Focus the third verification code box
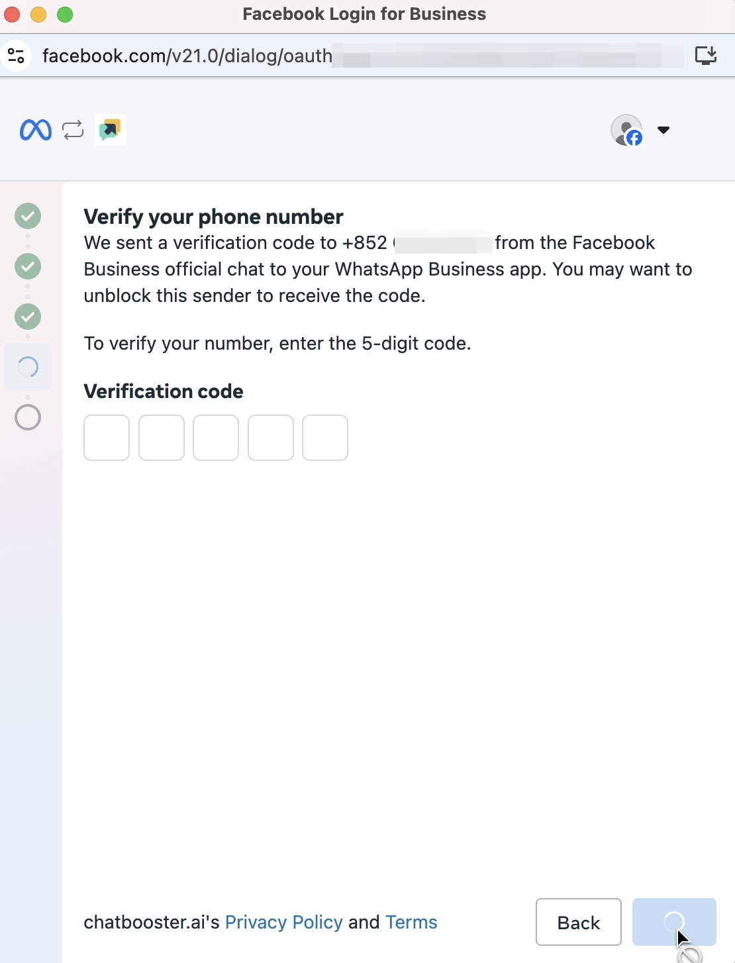 [216, 438]
